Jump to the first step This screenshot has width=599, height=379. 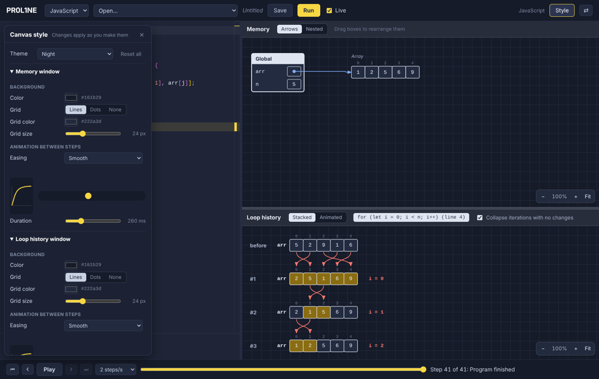(13, 369)
